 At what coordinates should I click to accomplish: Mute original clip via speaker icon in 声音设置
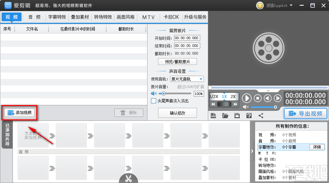[x=154, y=93]
